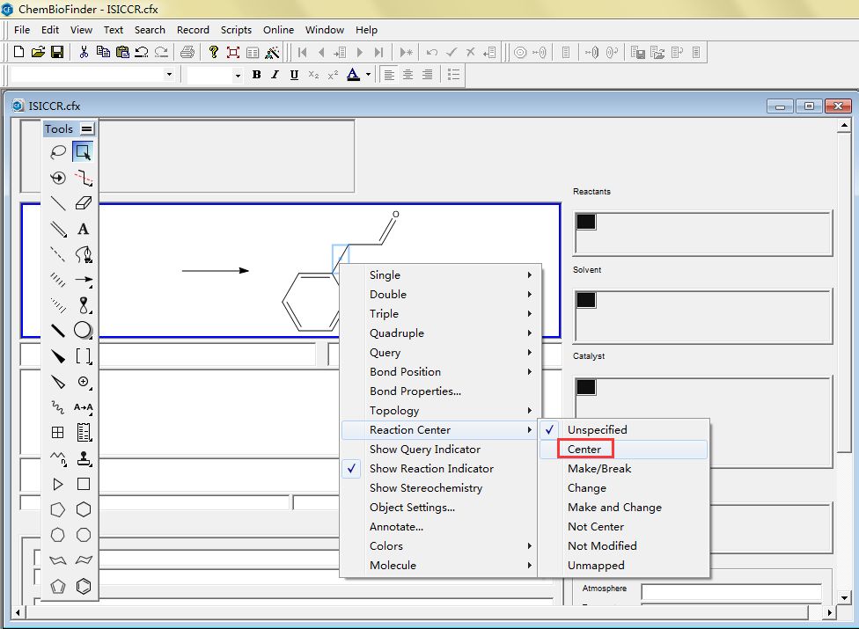Click the horizontal scrollbar left arrow
This screenshot has height=629, width=859.
coord(18,612)
